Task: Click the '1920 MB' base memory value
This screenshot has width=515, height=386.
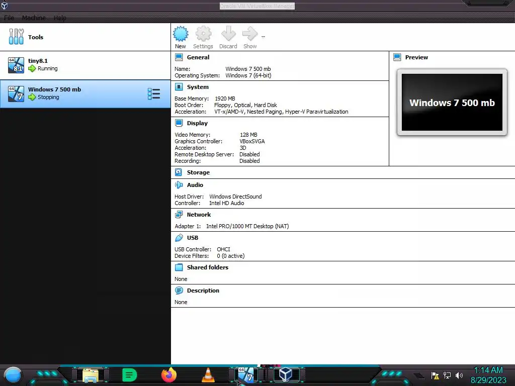Action: click(225, 99)
